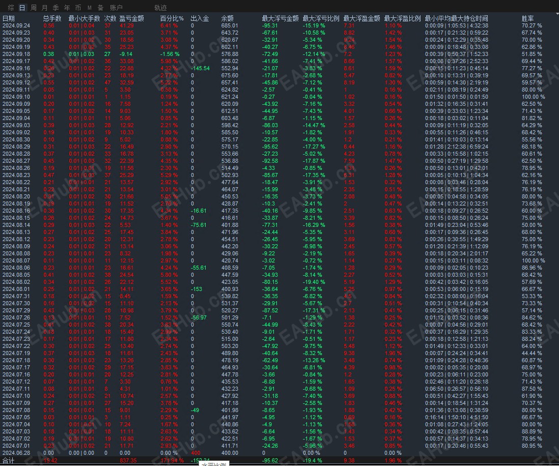Click the 合计 totals row label
This screenshot has height=466, width=559.
point(9,460)
